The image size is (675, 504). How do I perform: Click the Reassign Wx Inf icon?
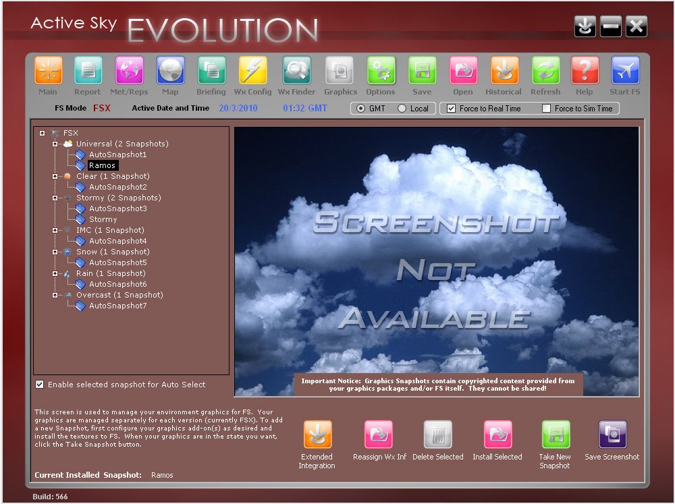[x=379, y=435]
